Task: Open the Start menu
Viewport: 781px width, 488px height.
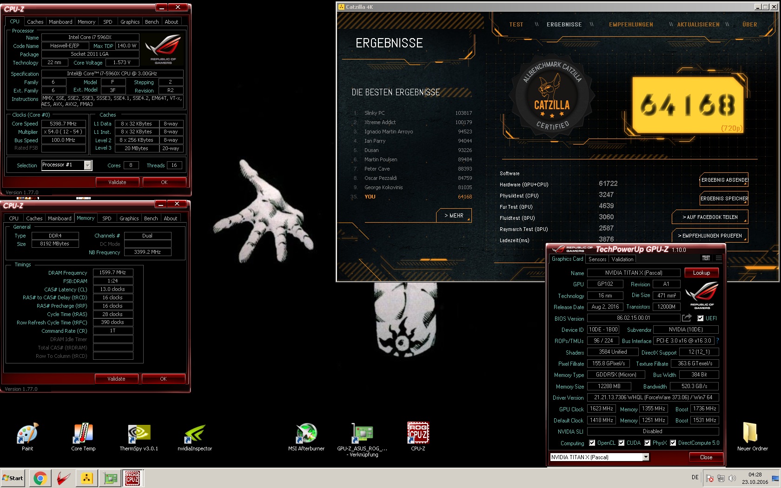Action: [13, 478]
